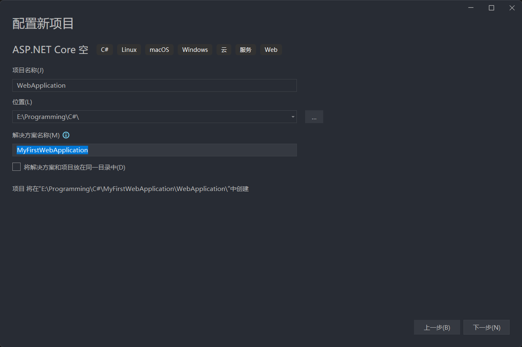Click inside the E:\Programming\C#\ location box
This screenshot has height=347, width=522.
coord(148,117)
